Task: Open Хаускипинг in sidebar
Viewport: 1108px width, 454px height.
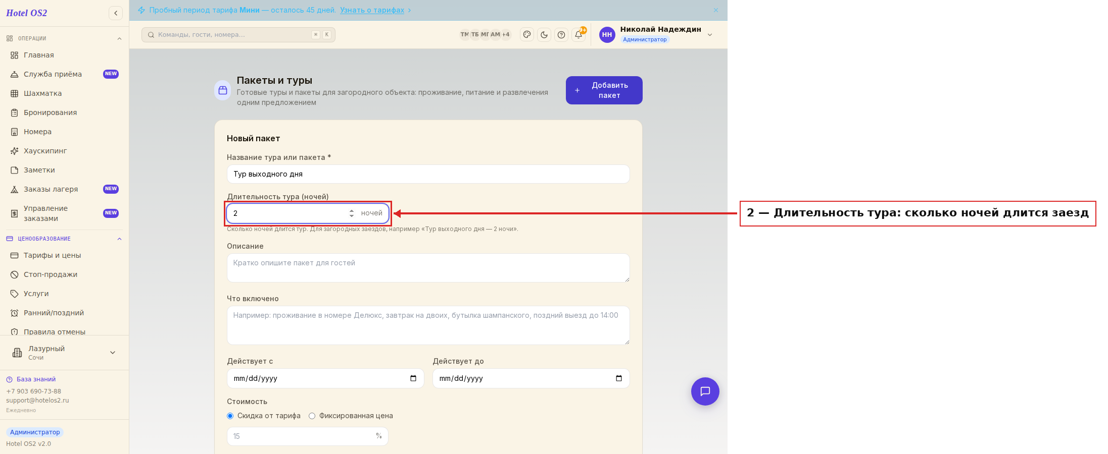Action: (64, 151)
